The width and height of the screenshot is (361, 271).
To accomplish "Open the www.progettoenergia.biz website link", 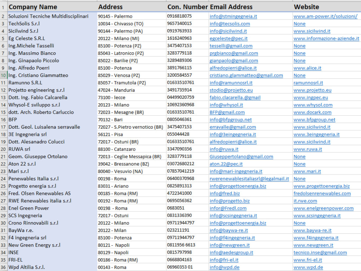I will pos(321,186).
